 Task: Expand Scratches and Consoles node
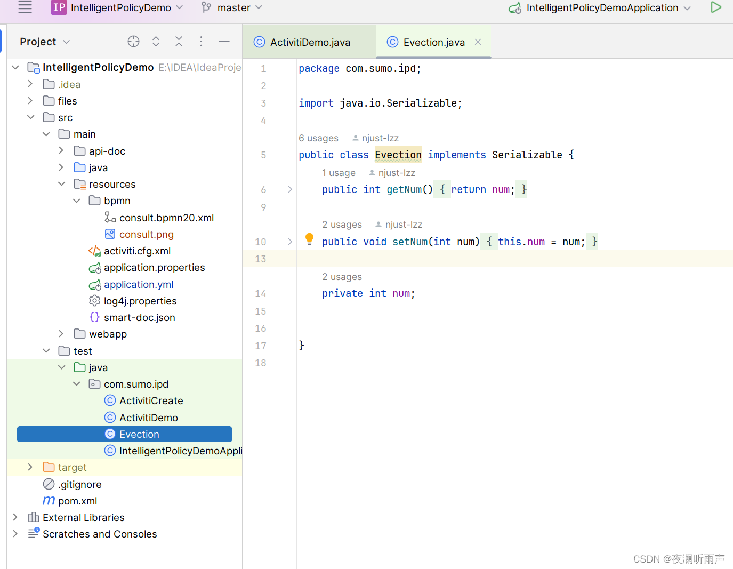[15, 533]
